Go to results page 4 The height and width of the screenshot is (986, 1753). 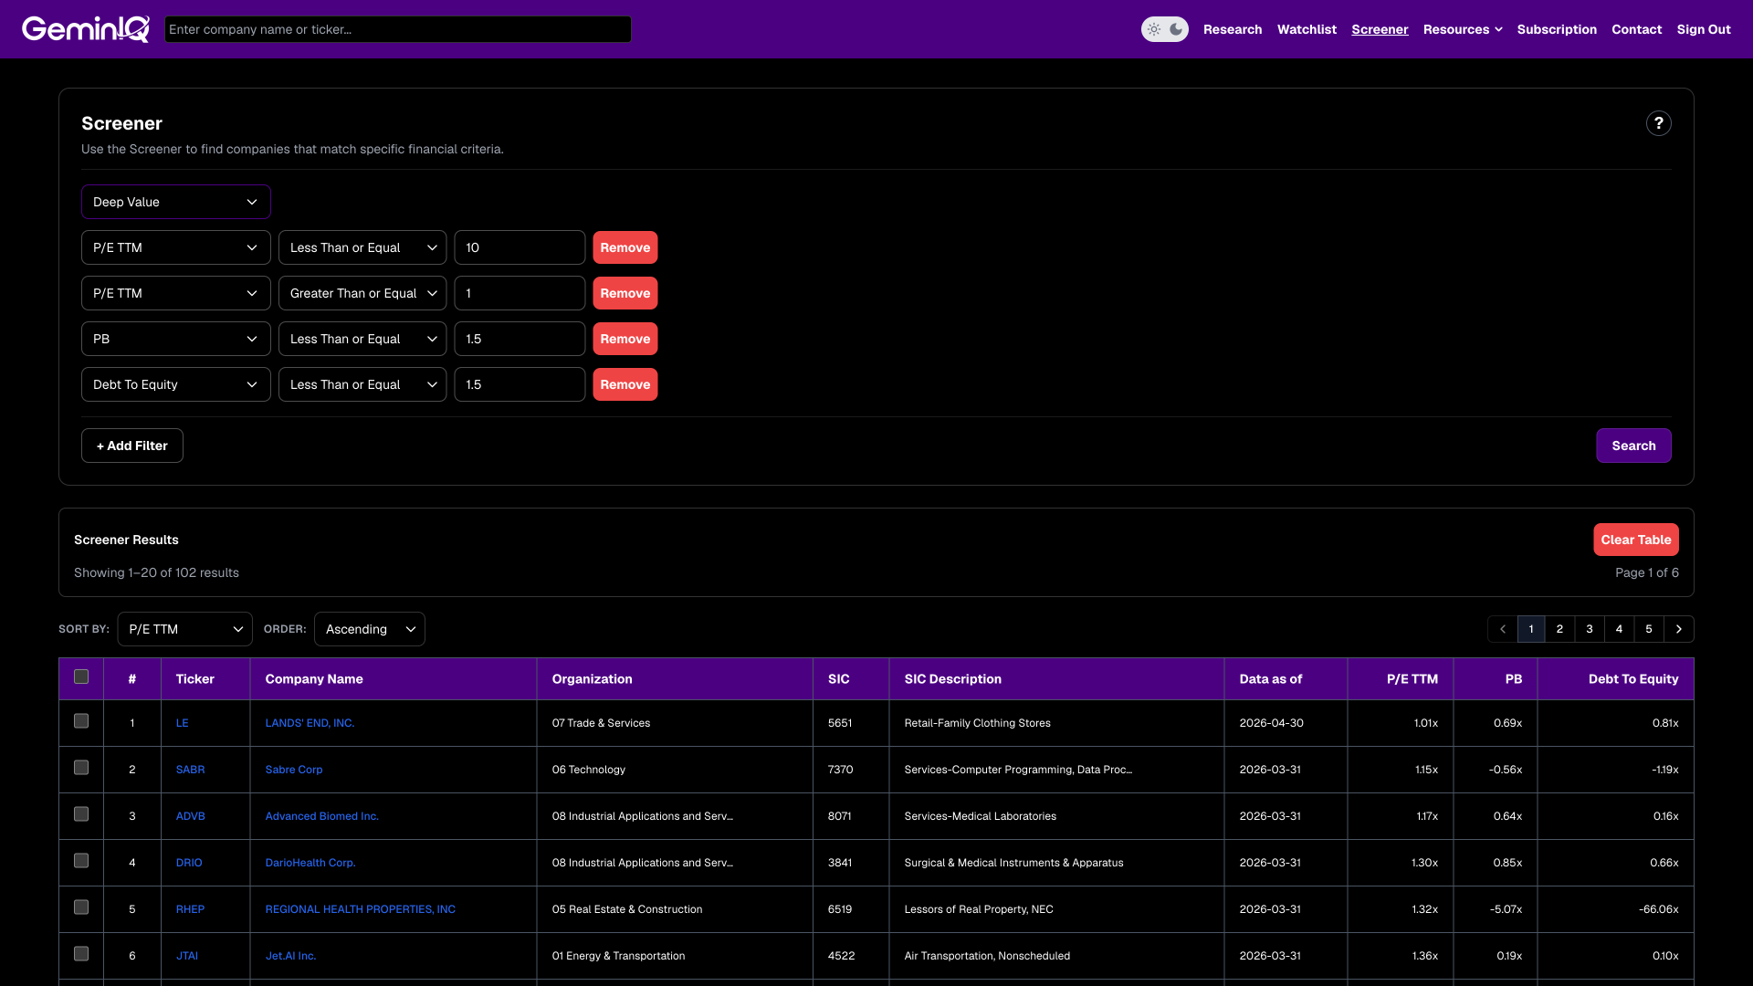point(1619,629)
